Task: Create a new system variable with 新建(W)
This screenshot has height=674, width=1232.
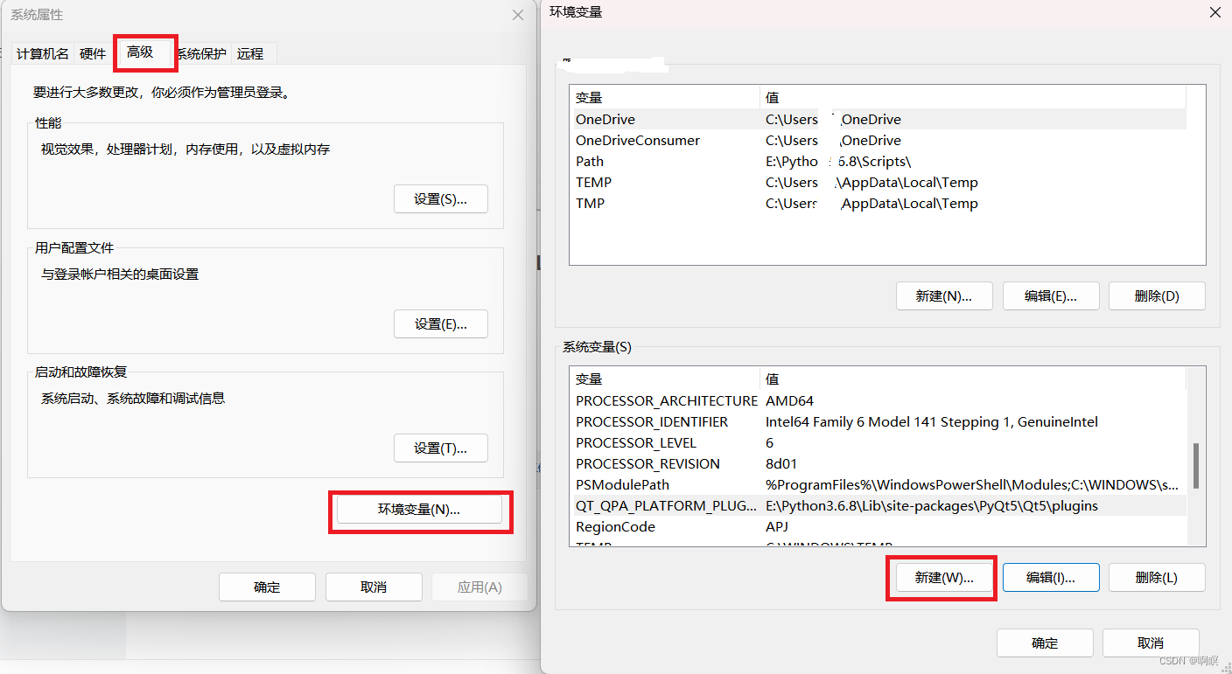Action: point(941,577)
